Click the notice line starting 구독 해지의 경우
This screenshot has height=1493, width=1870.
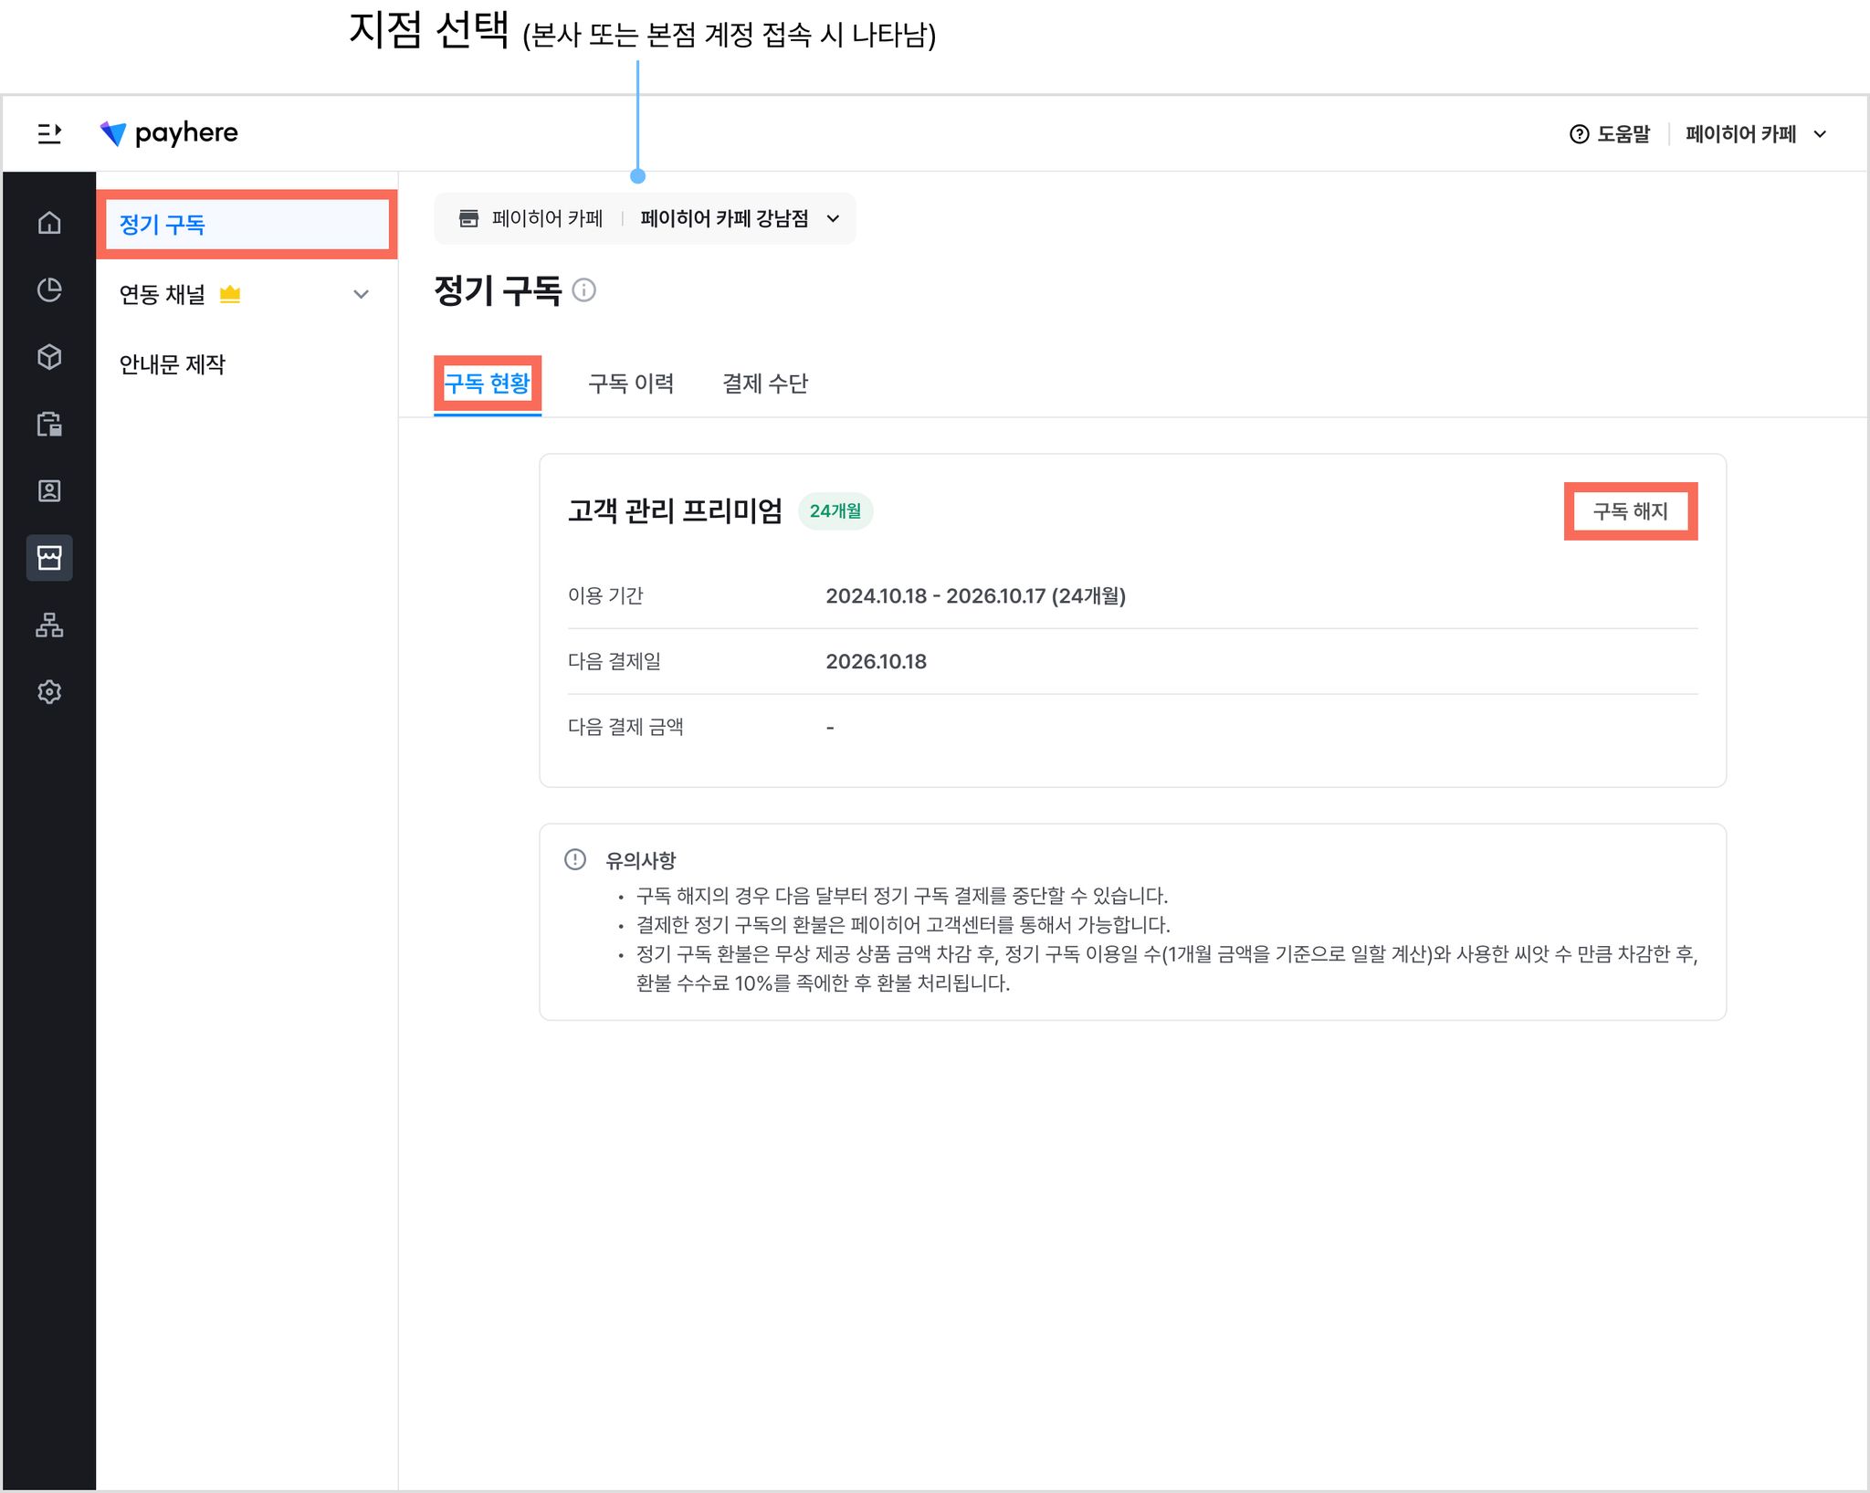click(902, 896)
